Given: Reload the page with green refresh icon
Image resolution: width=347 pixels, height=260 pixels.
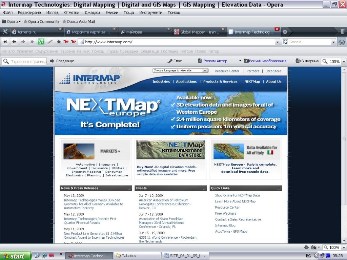Looking at the screenshot, I should [x=41, y=42].
